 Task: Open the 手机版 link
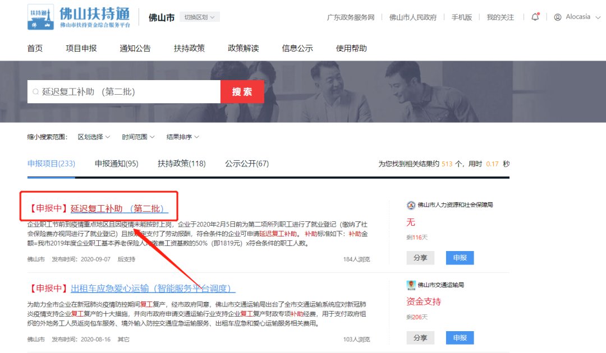click(462, 17)
